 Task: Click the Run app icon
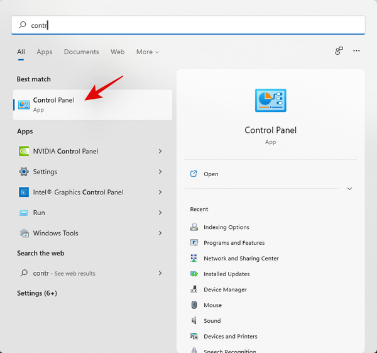24,213
